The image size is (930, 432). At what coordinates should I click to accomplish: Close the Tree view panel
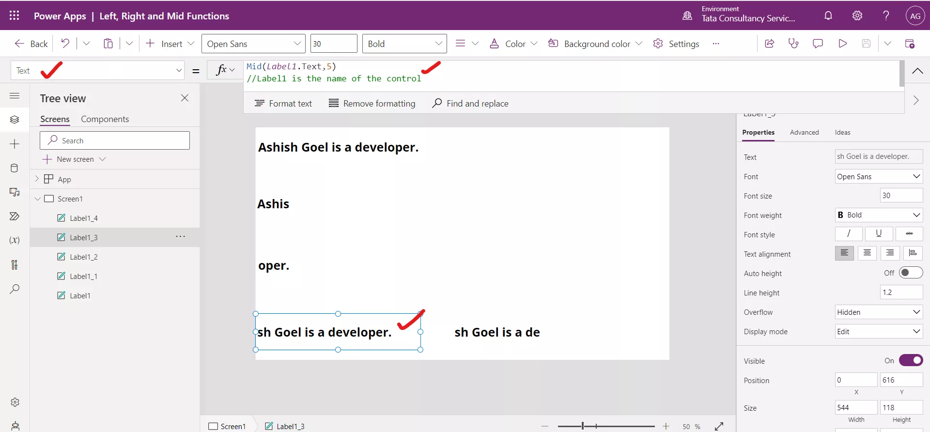pyautogui.click(x=185, y=98)
